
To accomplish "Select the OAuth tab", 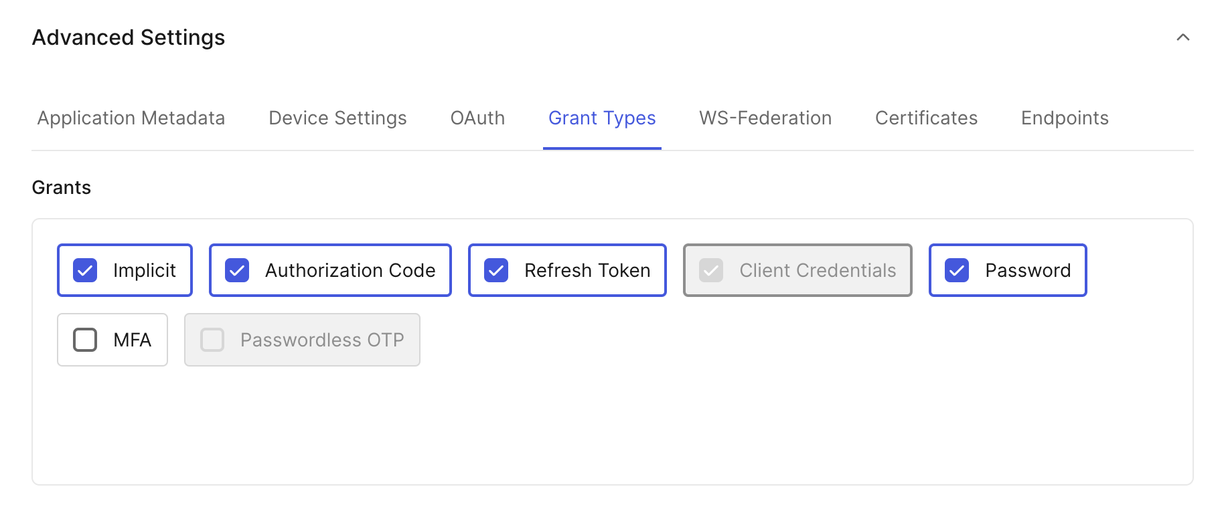I will click(x=477, y=118).
